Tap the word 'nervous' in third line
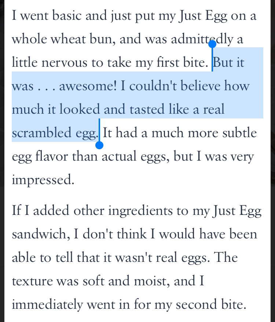Image resolution: width=275 pixels, height=322 pixels. click(x=64, y=62)
